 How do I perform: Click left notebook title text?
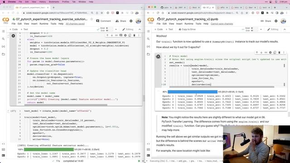[52, 19]
